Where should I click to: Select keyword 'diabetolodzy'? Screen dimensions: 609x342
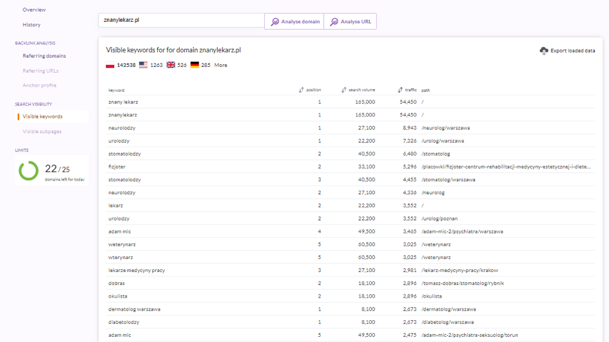pos(124,322)
